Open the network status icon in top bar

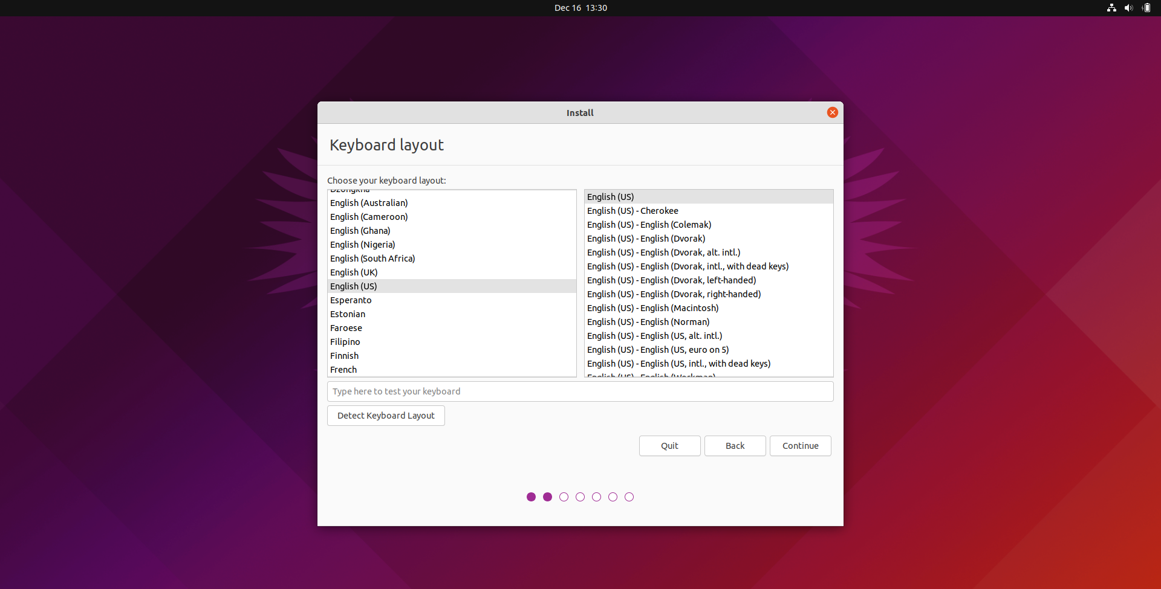click(1111, 8)
